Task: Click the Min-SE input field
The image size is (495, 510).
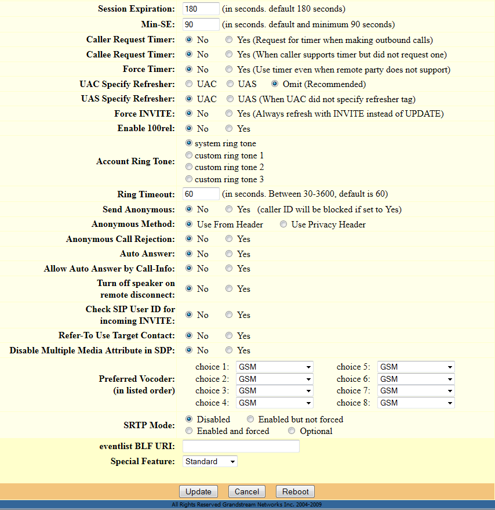Action: (201, 24)
